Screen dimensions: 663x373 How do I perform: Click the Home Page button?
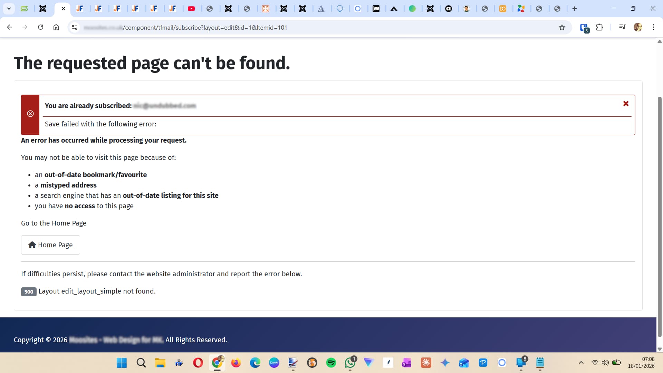coord(50,245)
